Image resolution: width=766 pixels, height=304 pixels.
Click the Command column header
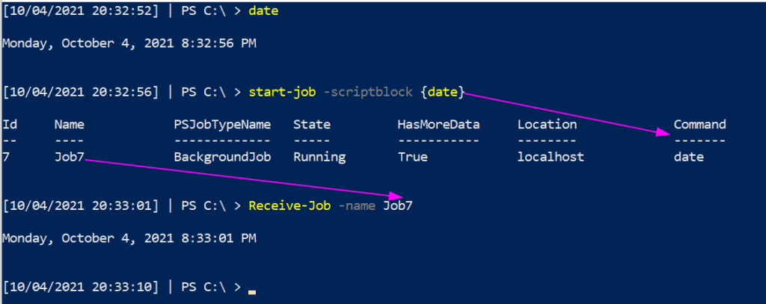699,124
